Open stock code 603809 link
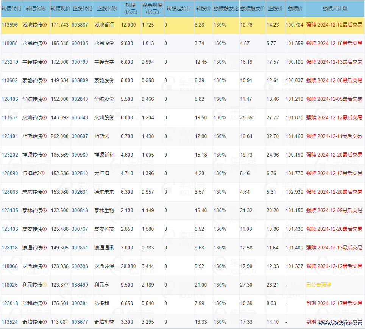Screen dimensions: 365x329 coord(80,80)
